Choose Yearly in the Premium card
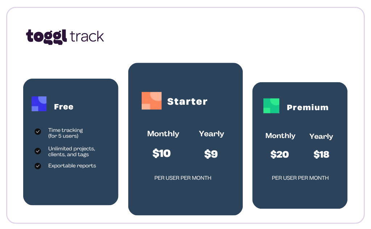The height and width of the screenshot is (229, 371). [321, 136]
